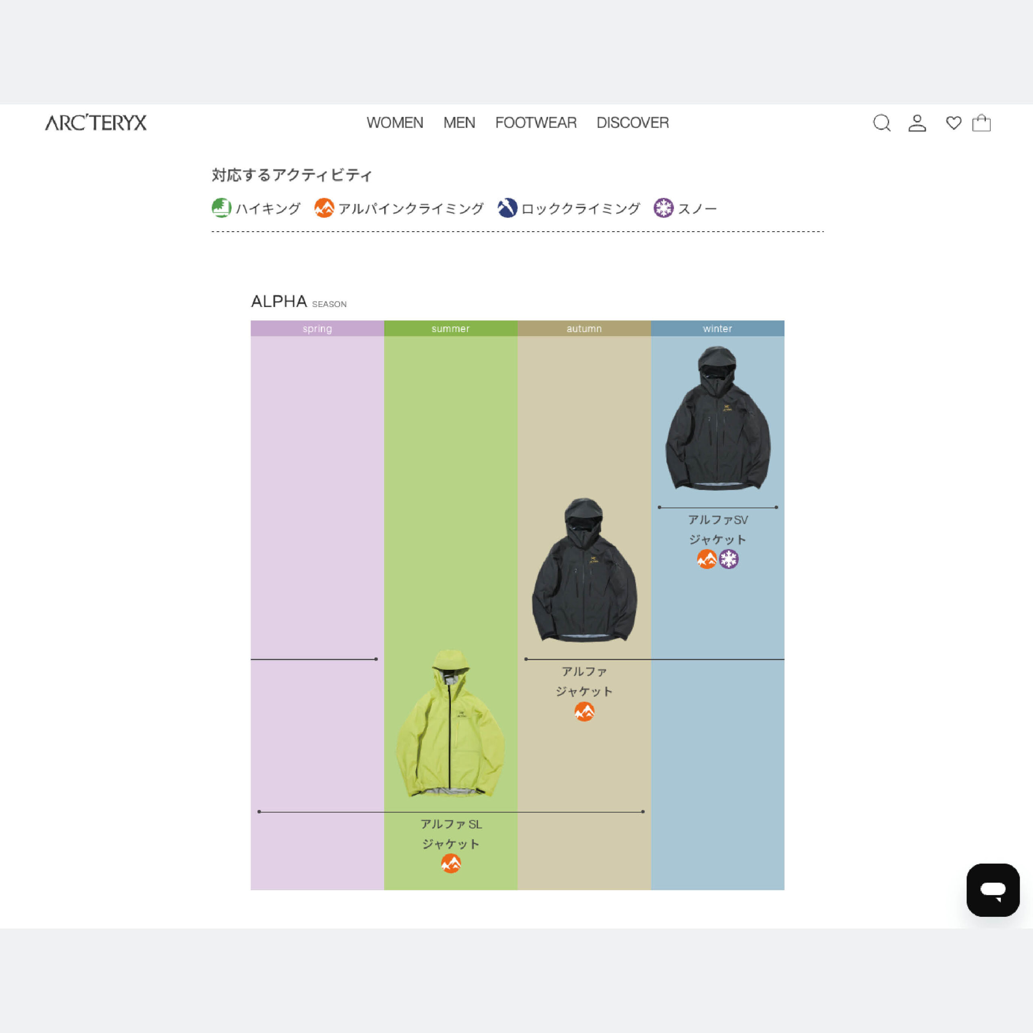Screen dimensions: 1033x1033
Task: Open the search icon in header
Action: [882, 123]
